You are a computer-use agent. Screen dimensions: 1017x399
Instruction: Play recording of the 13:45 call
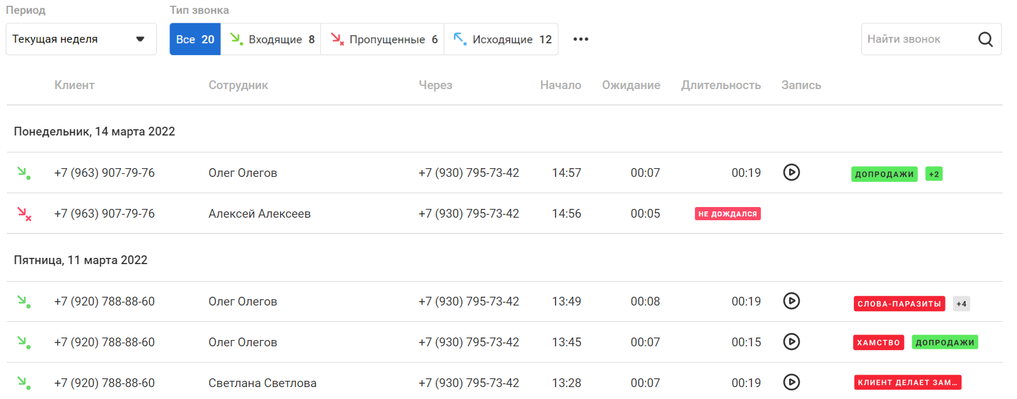pos(791,342)
